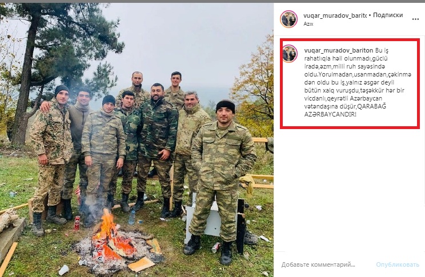Click the author avatar beside the caption
The image size is (425, 277).
coord(290,54)
